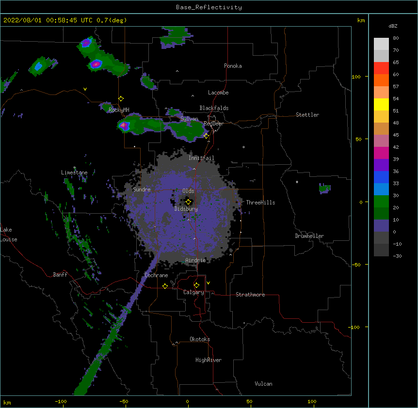The height and width of the screenshot is (408, 418).
Task: Click the Lacombe city label
Action: click(x=218, y=93)
